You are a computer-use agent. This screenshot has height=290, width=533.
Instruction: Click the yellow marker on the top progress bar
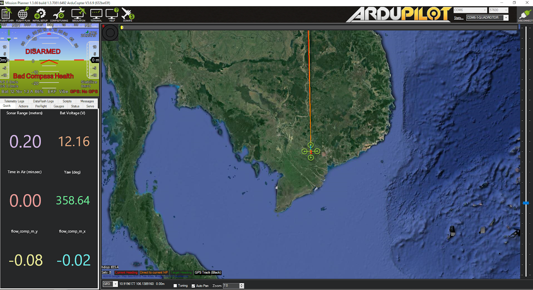[122, 27]
